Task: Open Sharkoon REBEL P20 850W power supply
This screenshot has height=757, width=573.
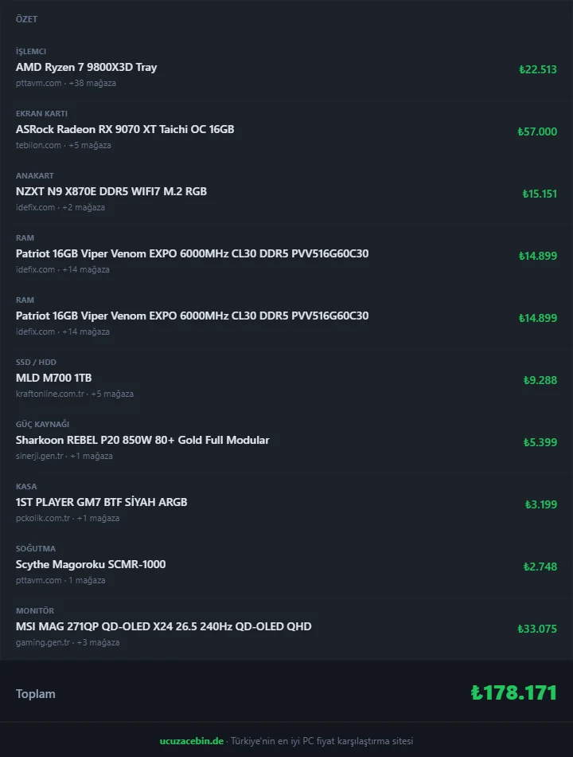Action: 142,441
